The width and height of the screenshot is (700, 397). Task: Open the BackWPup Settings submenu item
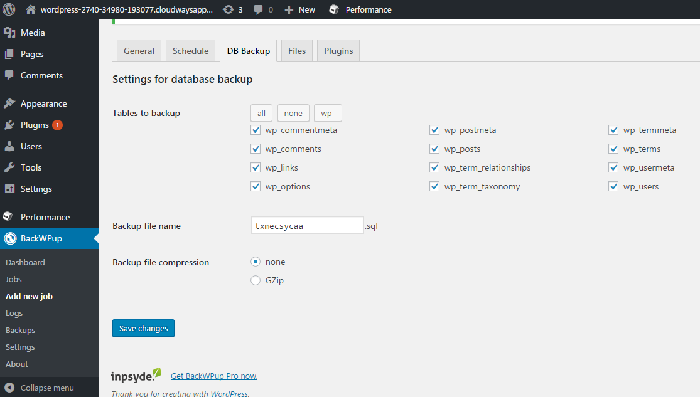click(x=20, y=347)
